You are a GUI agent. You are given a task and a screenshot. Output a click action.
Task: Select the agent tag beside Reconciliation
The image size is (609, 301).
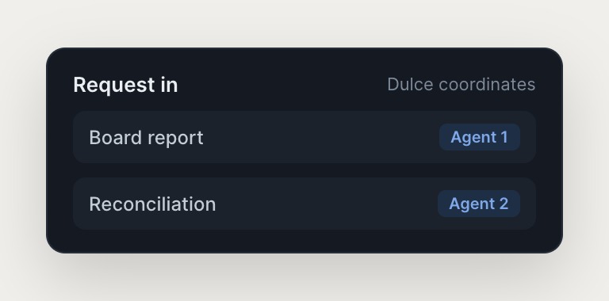[478, 204]
